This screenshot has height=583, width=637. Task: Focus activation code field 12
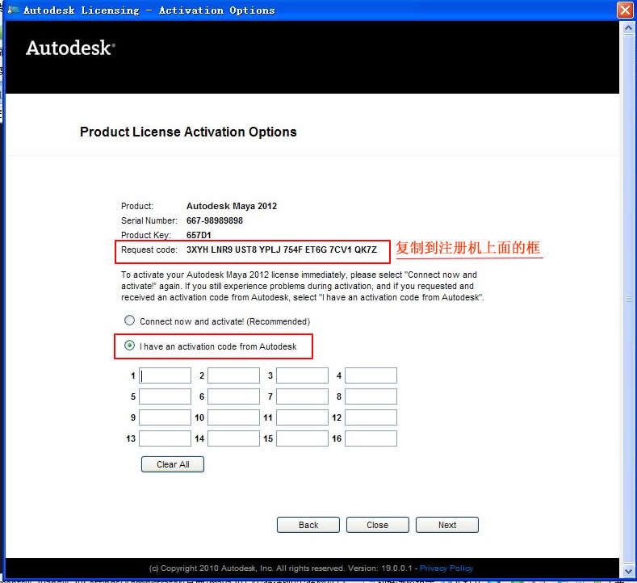(x=371, y=417)
